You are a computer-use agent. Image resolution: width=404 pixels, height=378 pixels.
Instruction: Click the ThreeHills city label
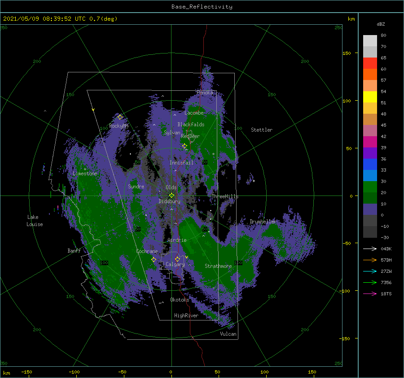tap(225, 196)
